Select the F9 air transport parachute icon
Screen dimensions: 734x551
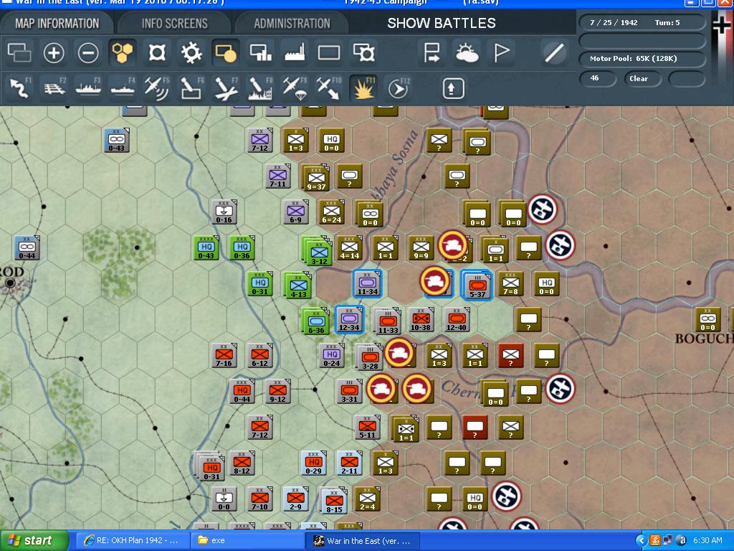[295, 88]
